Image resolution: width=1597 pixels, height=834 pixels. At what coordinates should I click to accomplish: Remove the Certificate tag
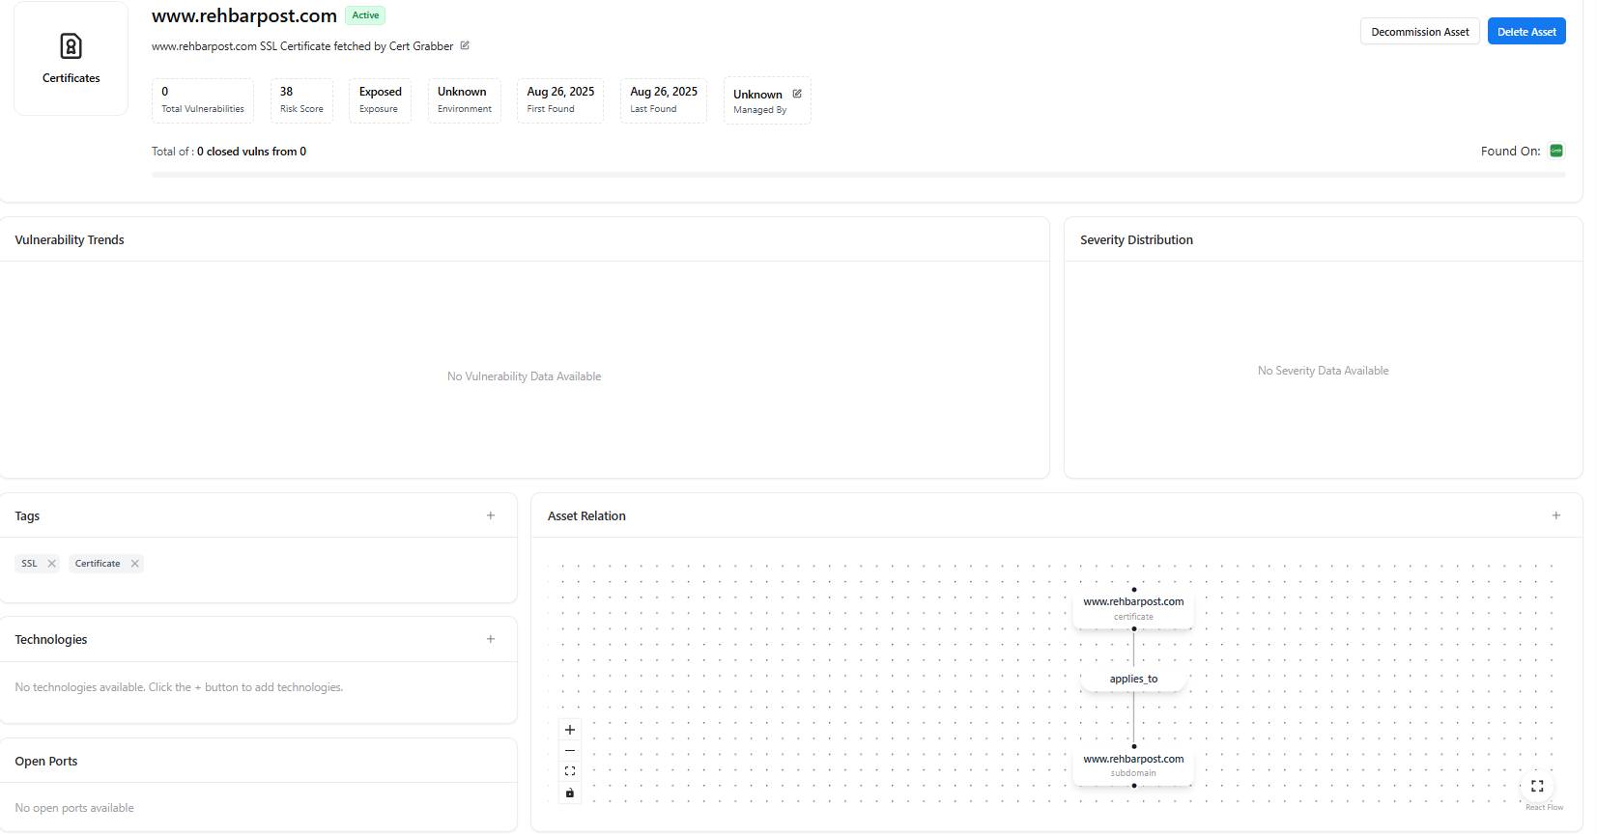pos(135,564)
